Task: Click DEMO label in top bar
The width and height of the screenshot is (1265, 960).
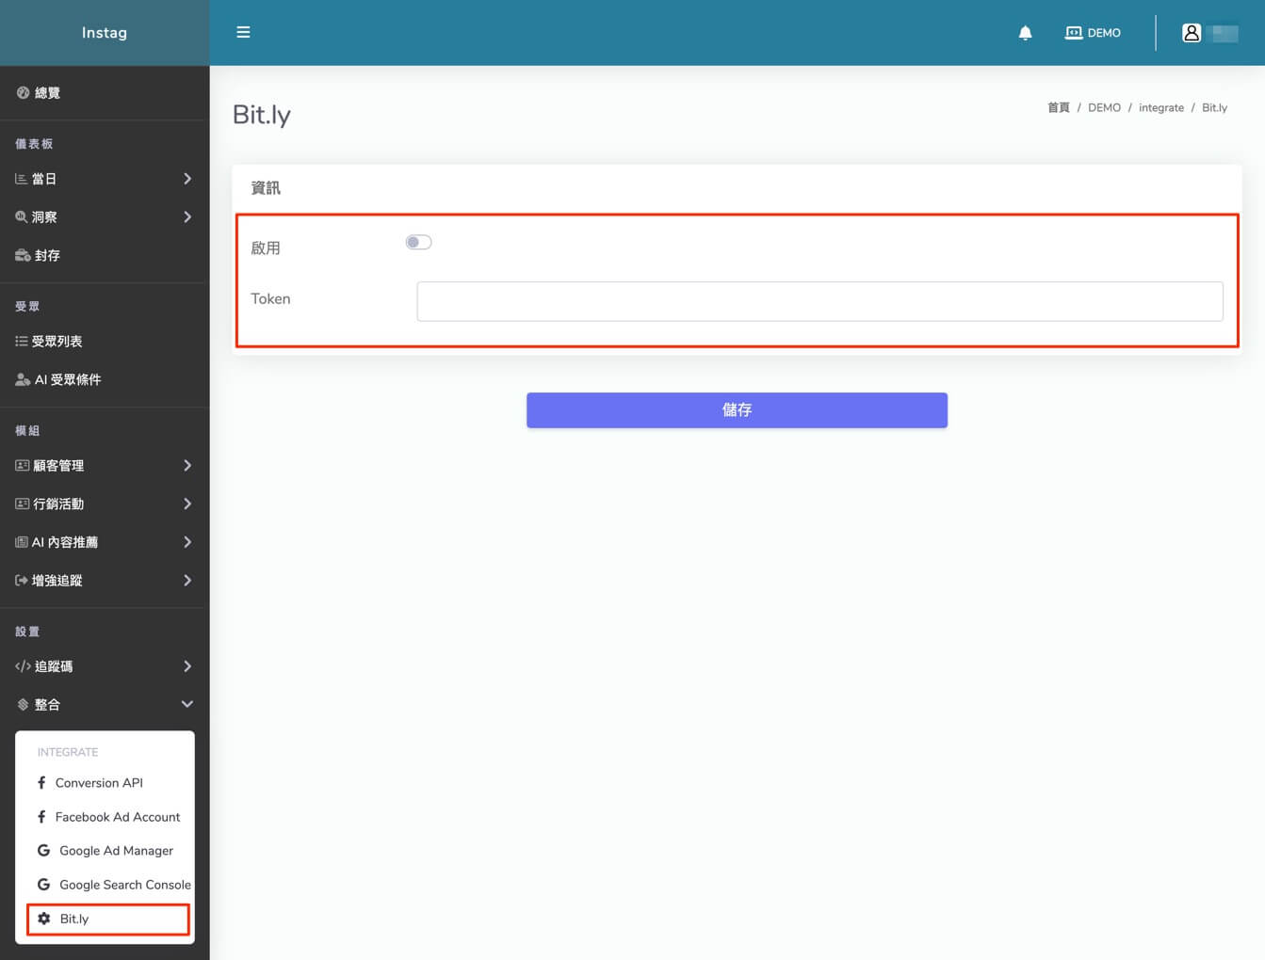Action: pos(1104,33)
